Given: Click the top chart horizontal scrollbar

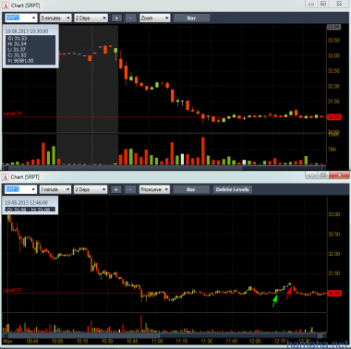Looking at the screenshot, I should tap(164, 168).
